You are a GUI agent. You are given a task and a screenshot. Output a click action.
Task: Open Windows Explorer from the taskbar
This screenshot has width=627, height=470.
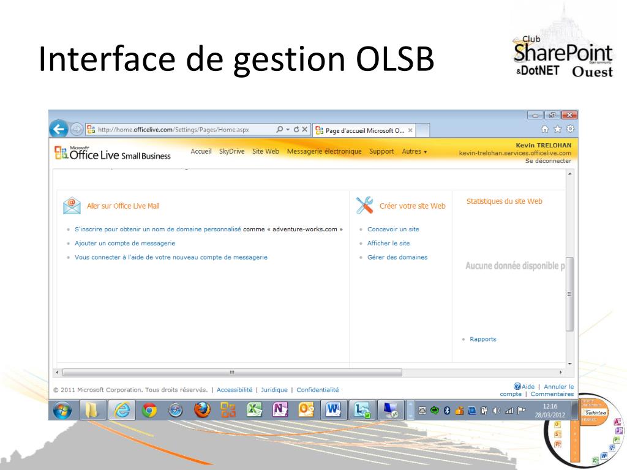coord(93,410)
